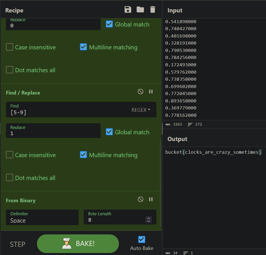Click input line 0.790530000
The height and width of the screenshot is (255, 266).
181,50
